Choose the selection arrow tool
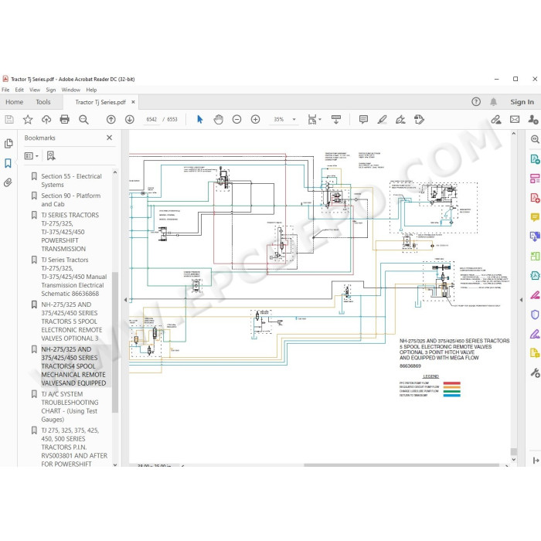The height and width of the screenshot is (541, 541). [x=199, y=119]
